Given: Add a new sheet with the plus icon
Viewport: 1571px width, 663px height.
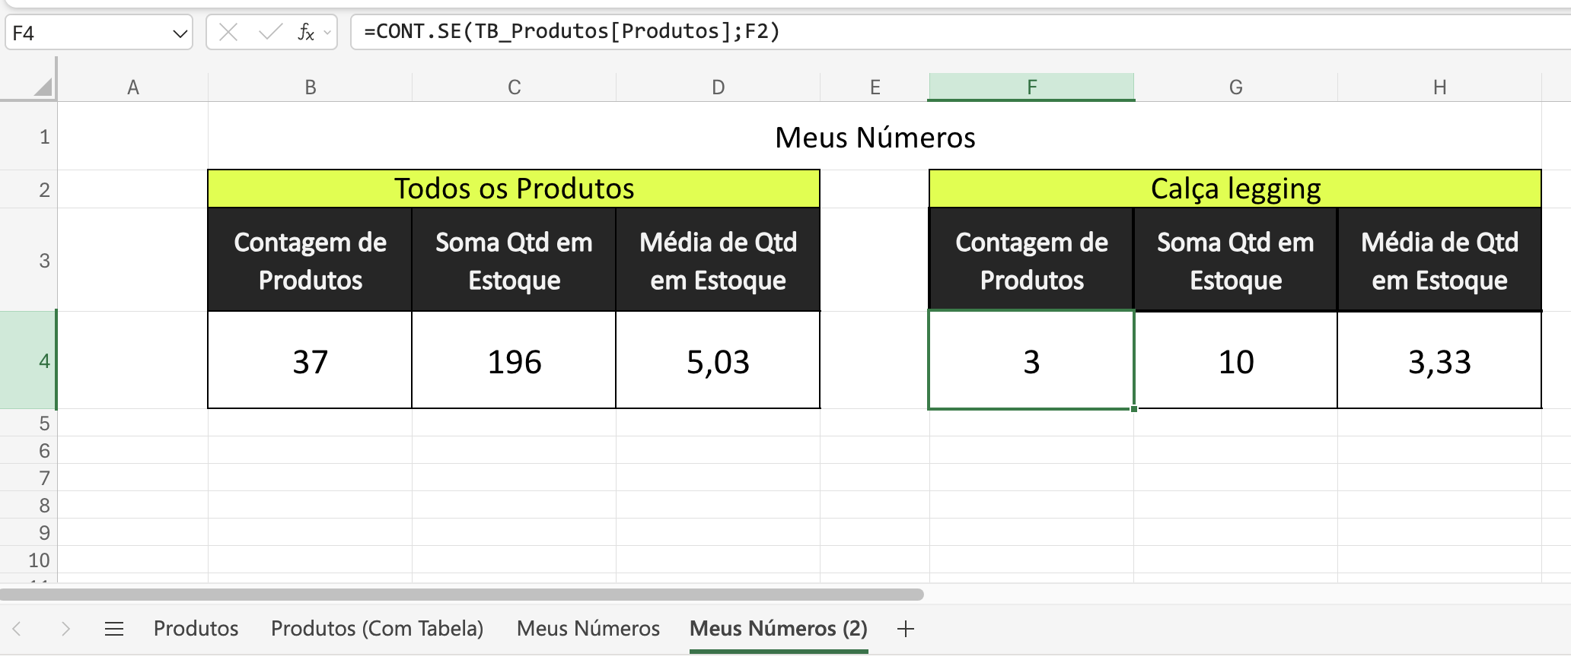Looking at the screenshot, I should [x=906, y=629].
